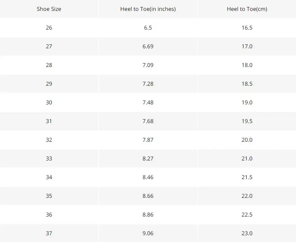Click the 9.06 inches value

pyautogui.click(x=148, y=233)
